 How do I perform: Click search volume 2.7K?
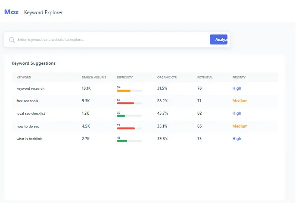coord(86,139)
